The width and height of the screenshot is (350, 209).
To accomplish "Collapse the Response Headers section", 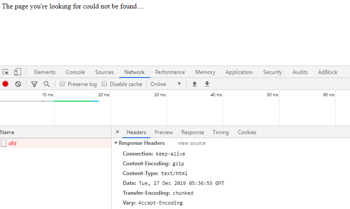I will pos(116,143).
